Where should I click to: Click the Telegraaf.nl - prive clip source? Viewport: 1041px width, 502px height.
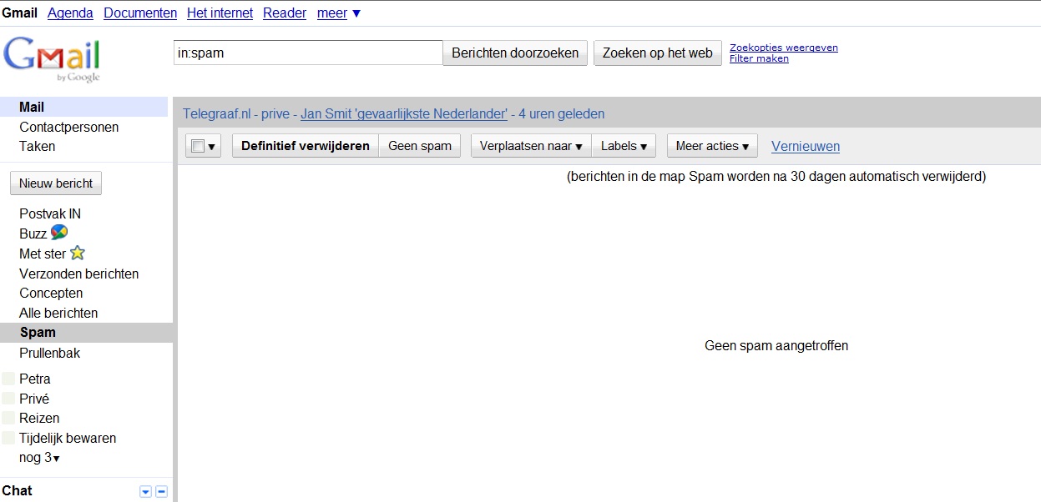tap(236, 113)
